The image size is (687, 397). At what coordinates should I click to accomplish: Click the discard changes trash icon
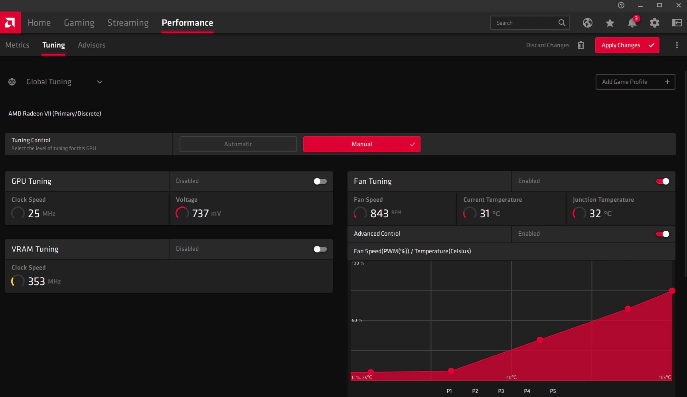tap(581, 45)
